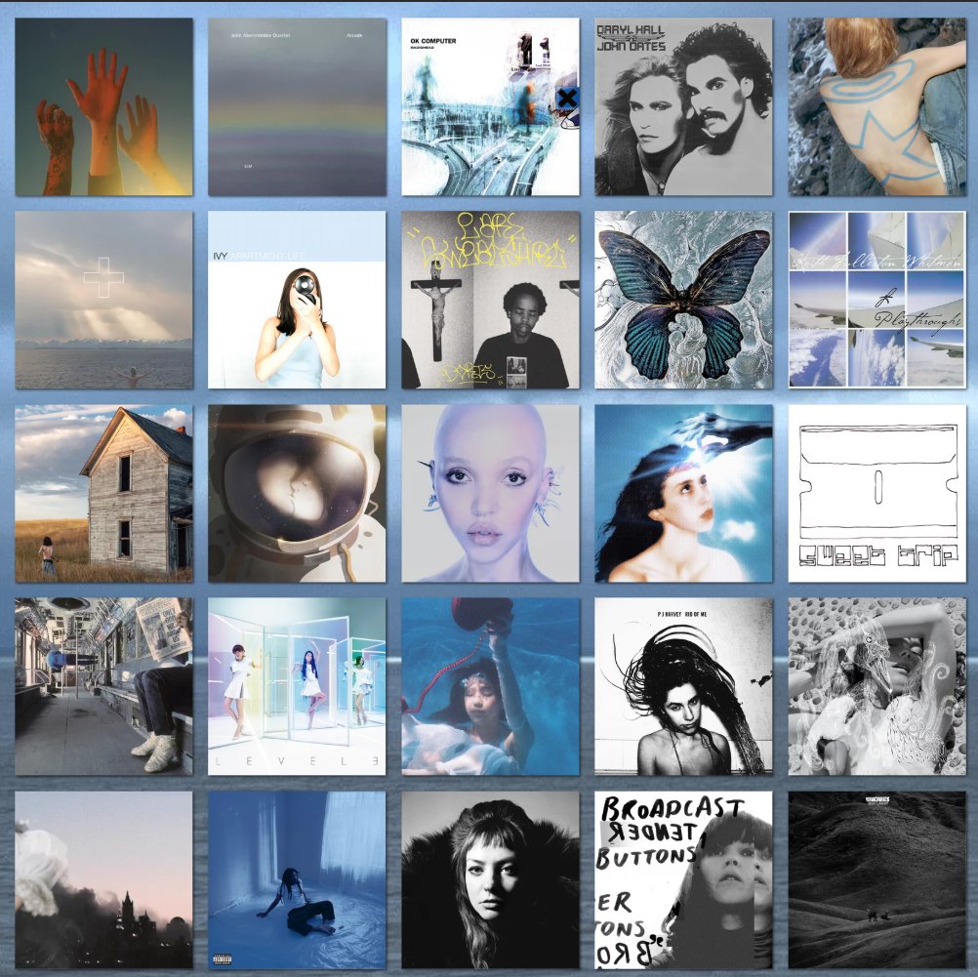Open the album cover with raised orange hands
This screenshot has height=977, width=978.
103,106
